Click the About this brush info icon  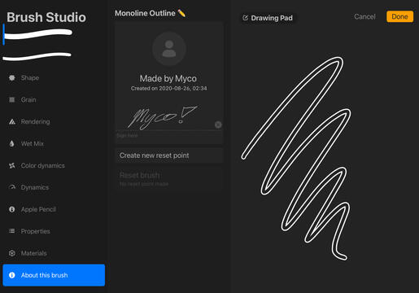coord(12,275)
